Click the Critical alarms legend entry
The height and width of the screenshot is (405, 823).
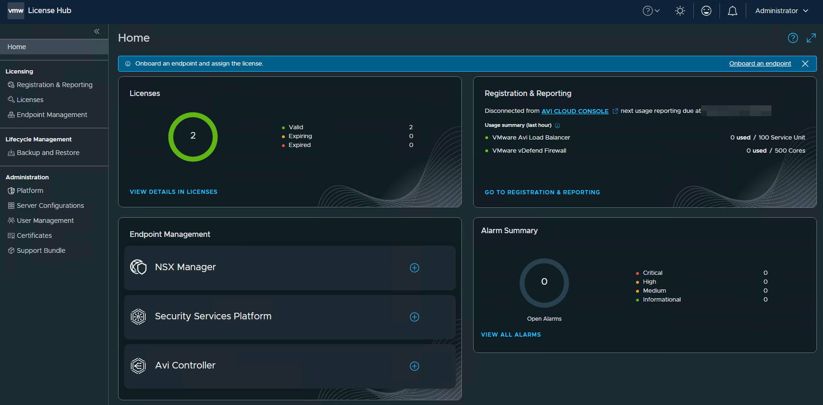click(702, 273)
